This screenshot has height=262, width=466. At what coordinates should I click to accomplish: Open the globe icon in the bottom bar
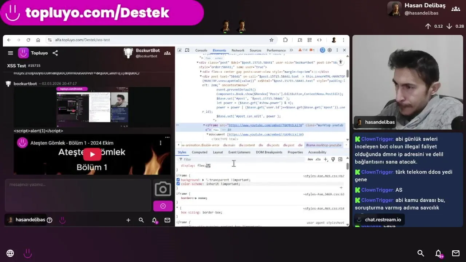coord(10,253)
